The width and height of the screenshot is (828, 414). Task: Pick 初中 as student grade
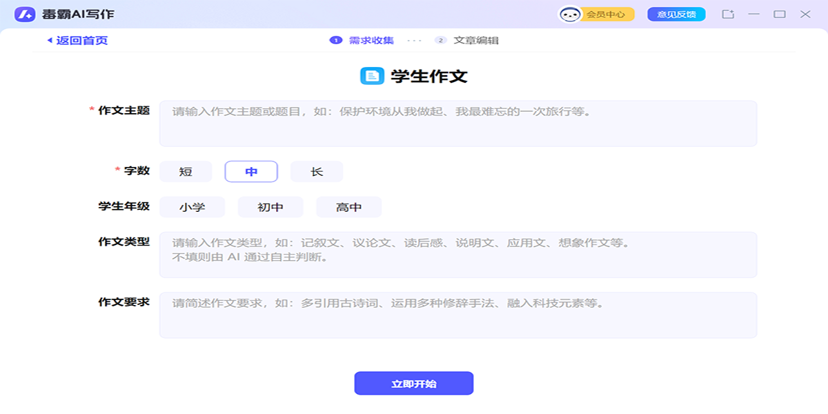(x=270, y=207)
